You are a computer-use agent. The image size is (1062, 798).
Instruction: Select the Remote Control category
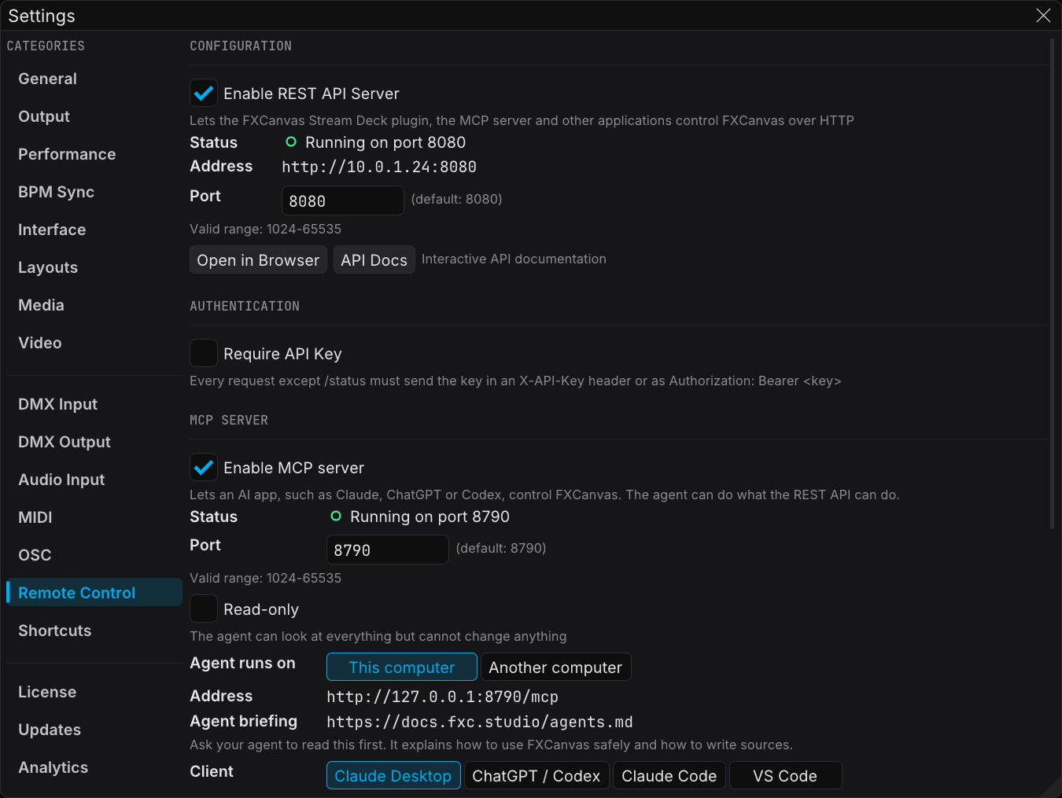[x=94, y=593]
